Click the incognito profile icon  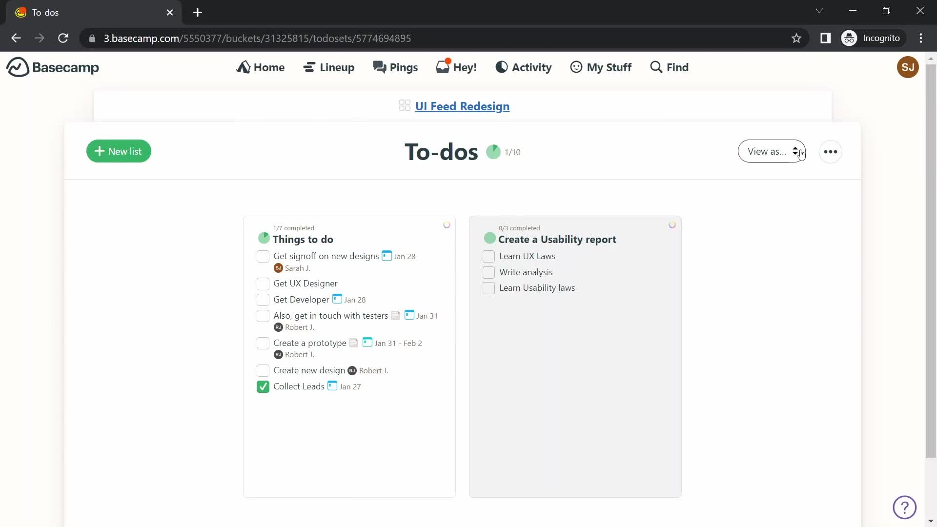(851, 38)
